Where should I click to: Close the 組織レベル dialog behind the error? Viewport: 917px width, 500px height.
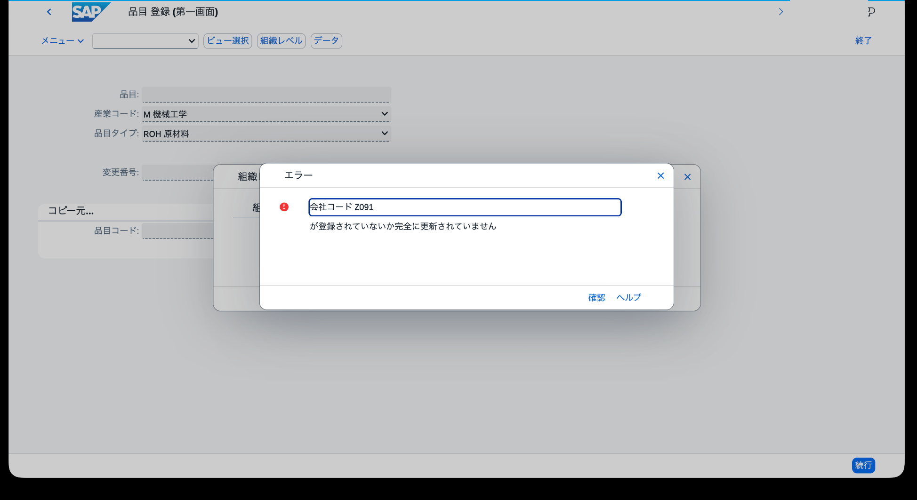coord(687,177)
